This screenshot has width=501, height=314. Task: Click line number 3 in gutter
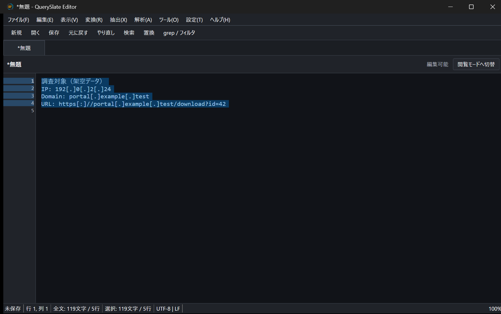coord(33,96)
